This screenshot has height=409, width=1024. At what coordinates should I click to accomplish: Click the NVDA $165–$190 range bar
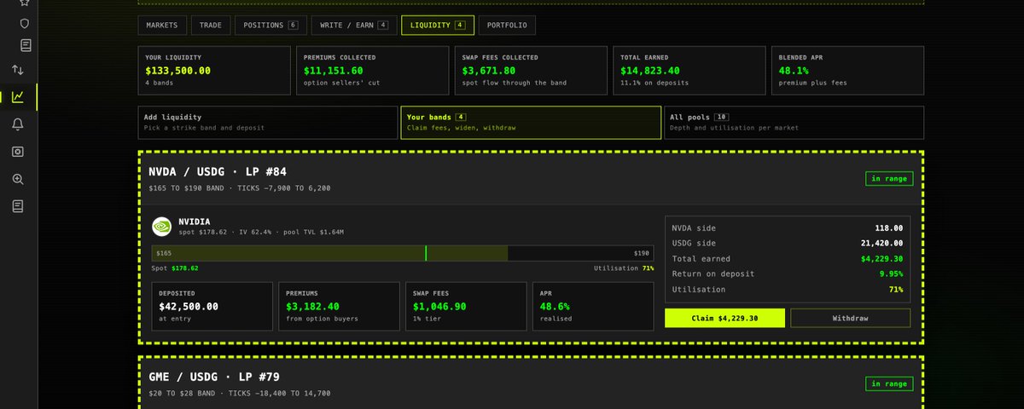point(403,253)
